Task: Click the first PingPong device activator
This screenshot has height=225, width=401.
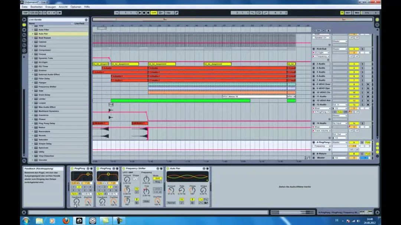Action: tap(72, 168)
